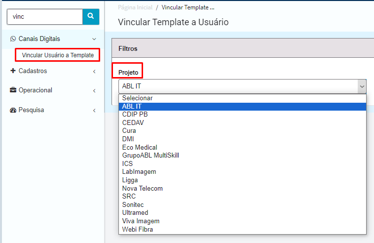Image resolution: width=374 pixels, height=243 pixels.
Task: Expand the Pesquisa menu chevron
Action: pos(94,111)
